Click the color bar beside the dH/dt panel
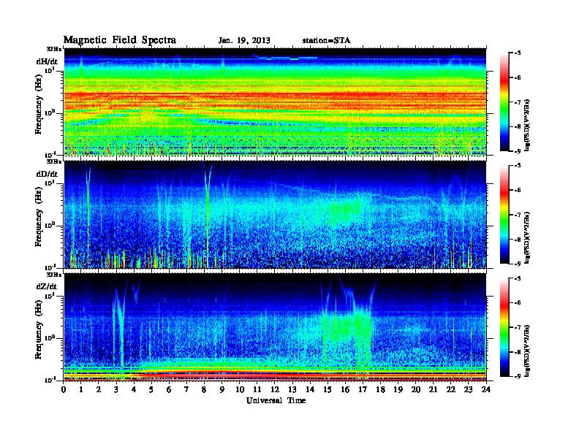The image size is (579, 447). [504, 102]
